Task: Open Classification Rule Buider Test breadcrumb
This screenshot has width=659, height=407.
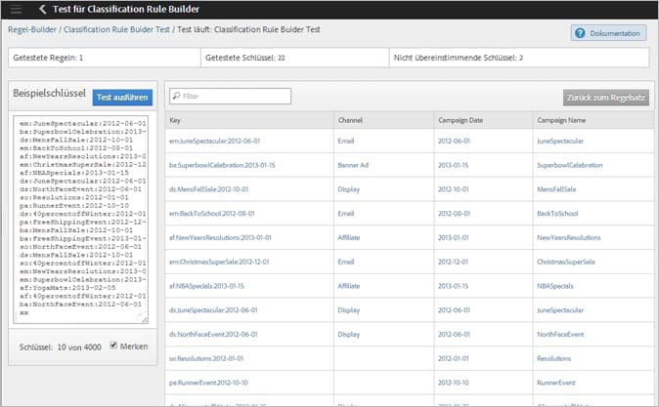Action: (x=116, y=30)
